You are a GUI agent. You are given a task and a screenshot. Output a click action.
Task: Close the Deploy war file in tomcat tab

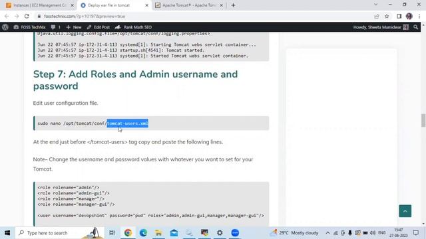point(146,5)
